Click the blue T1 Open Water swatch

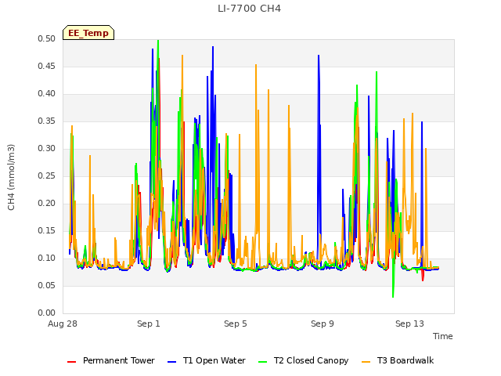pyautogui.click(x=171, y=362)
